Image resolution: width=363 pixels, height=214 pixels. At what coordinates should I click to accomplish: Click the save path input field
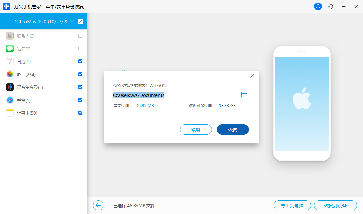tap(174, 95)
